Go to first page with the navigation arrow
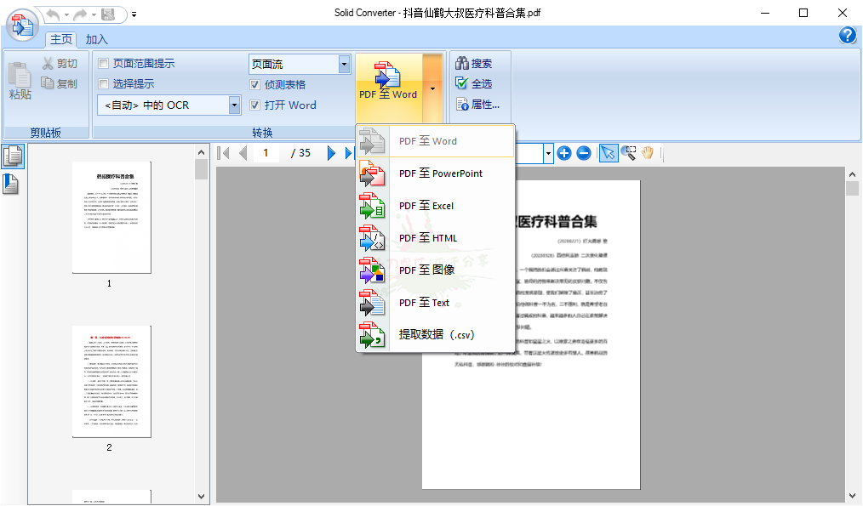The width and height of the screenshot is (863, 506). (223, 153)
